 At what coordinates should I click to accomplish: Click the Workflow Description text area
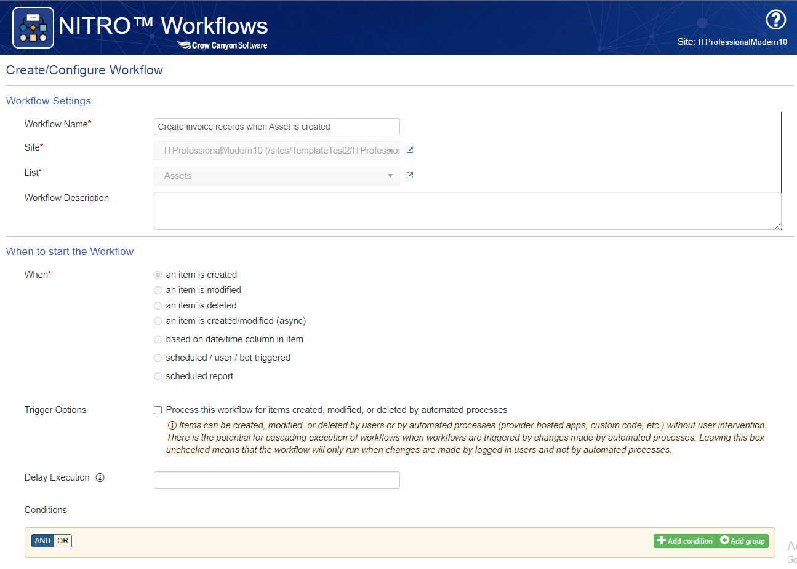467,210
